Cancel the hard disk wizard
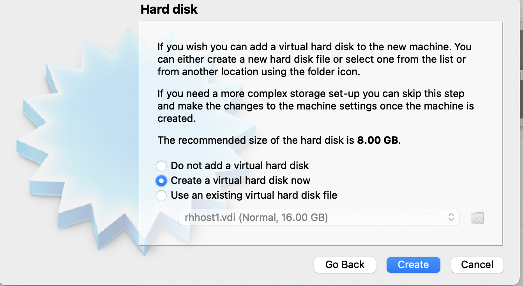The width and height of the screenshot is (523, 286). click(477, 265)
